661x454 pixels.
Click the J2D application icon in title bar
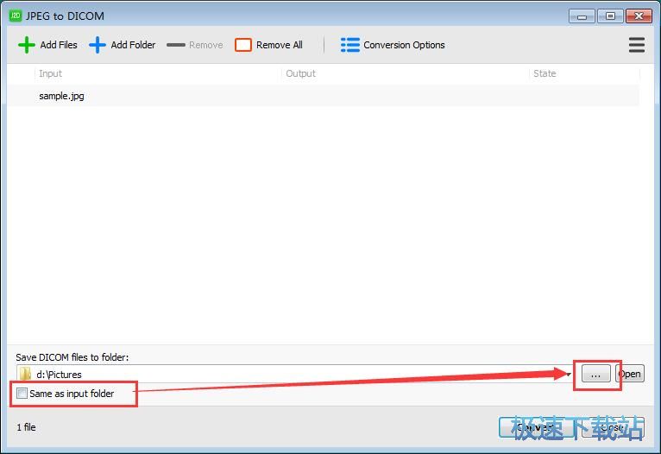point(16,16)
